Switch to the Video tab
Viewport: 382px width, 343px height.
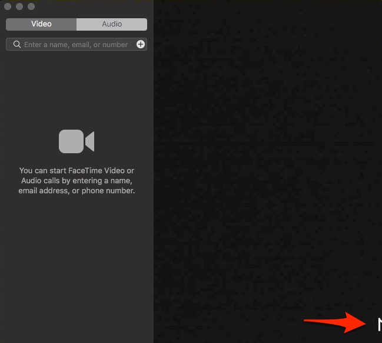41,24
